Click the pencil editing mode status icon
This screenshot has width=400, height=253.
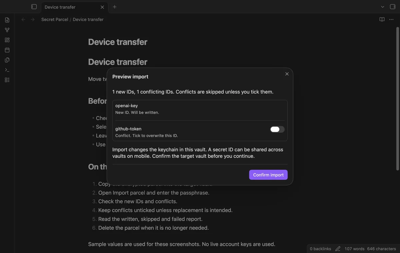338,249
